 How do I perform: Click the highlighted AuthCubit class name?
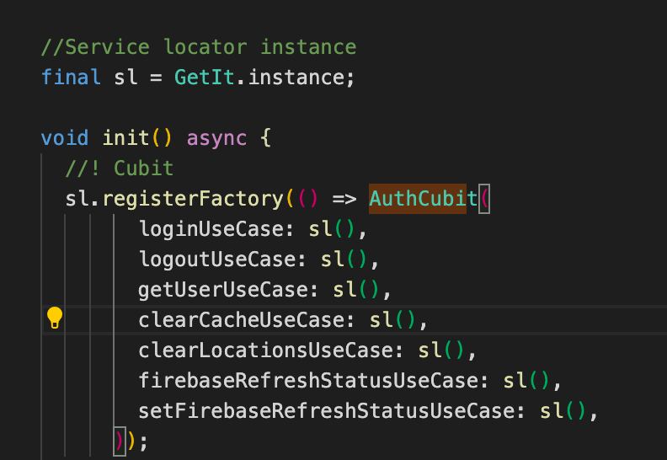[x=423, y=199]
